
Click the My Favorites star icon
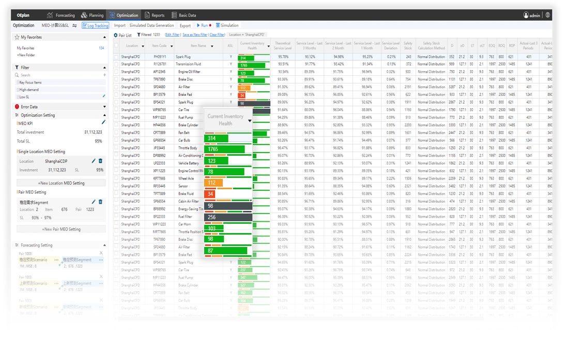click(17, 37)
